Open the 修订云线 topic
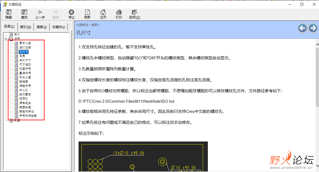The height and width of the screenshot is (172, 319). (x=25, y=47)
